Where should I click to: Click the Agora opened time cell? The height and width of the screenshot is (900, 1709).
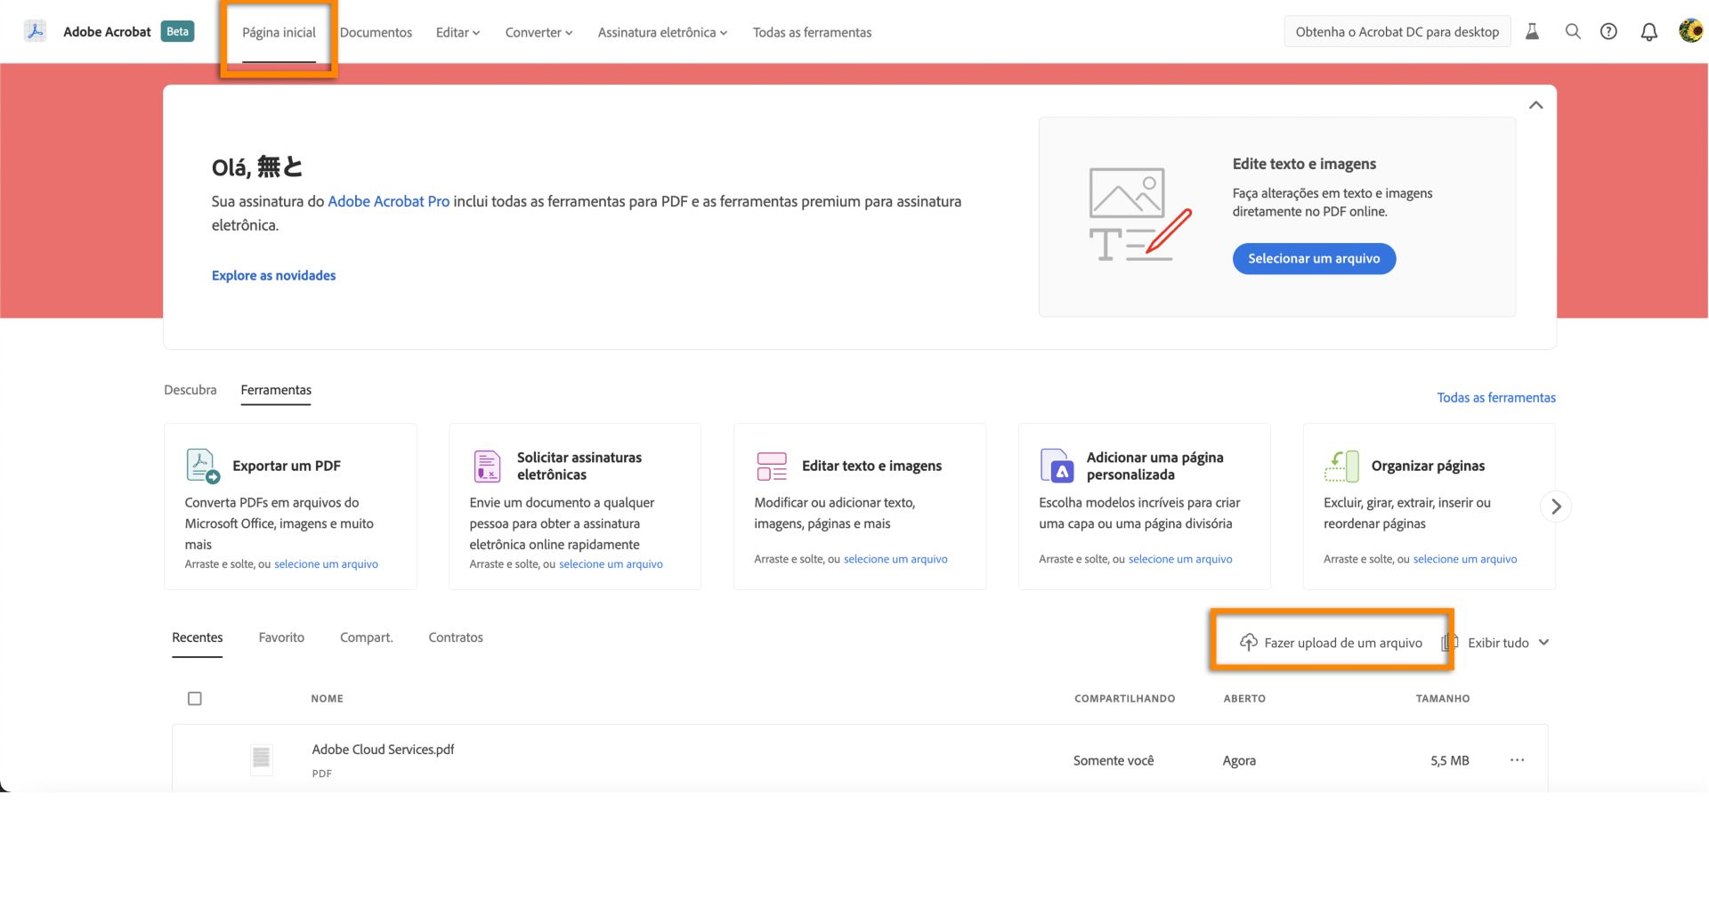tap(1239, 760)
